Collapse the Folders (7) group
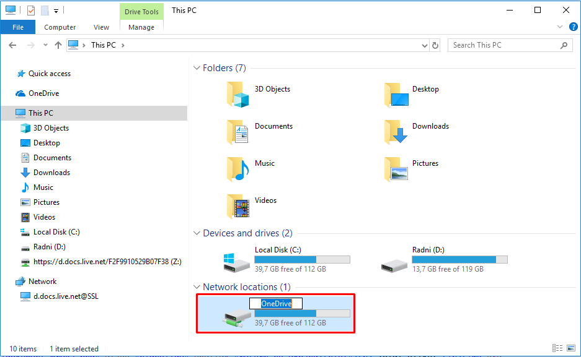Image resolution: width=581 pixels, height=357 pixels. click(197, 68)
